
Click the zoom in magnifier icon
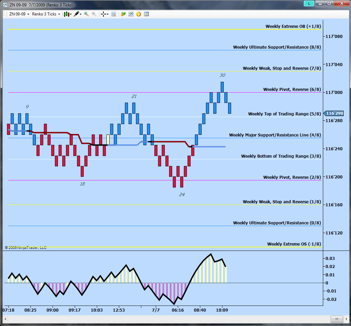(x=86, y=14)
